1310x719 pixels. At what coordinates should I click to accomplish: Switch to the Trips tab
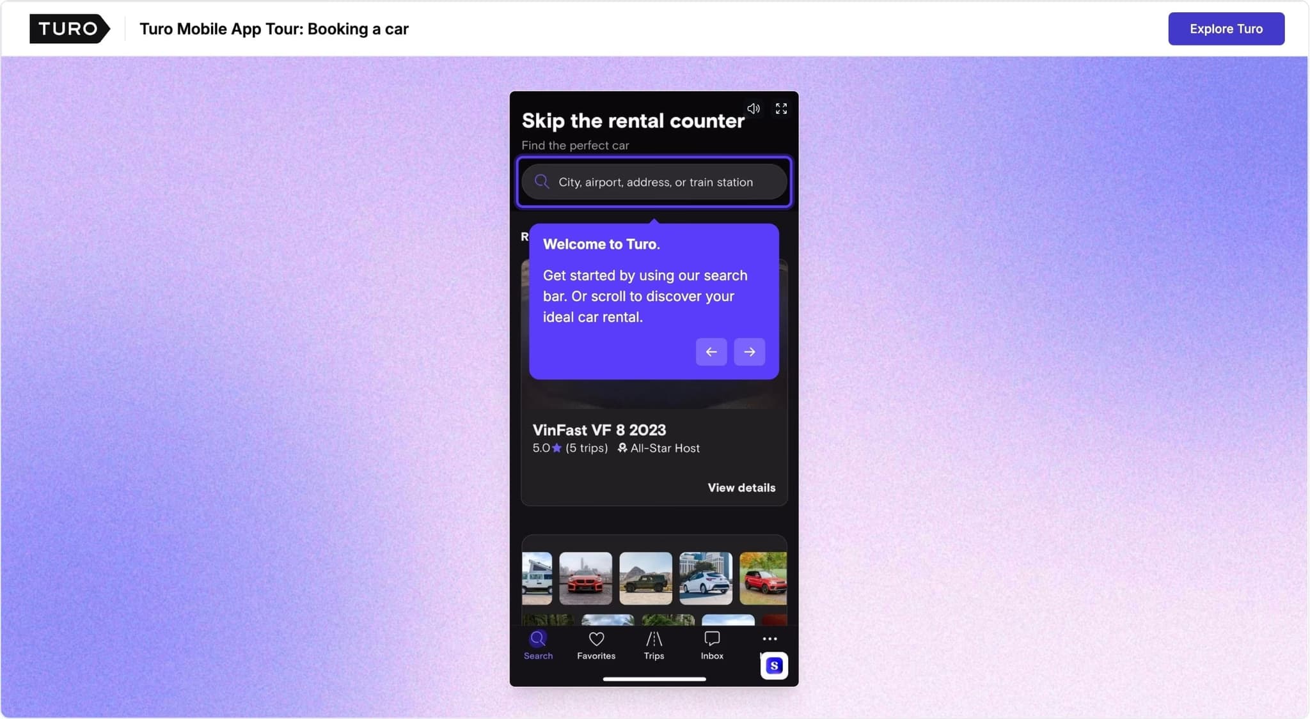[654, 646]
